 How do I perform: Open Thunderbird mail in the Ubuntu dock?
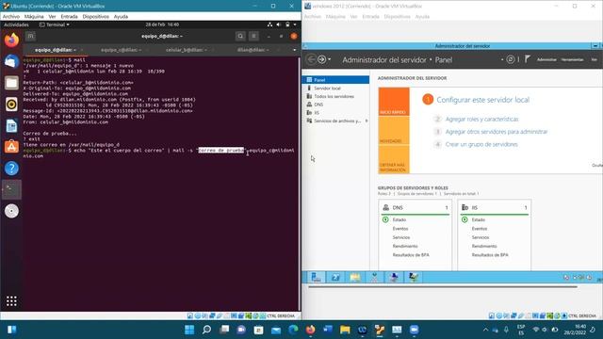pyautogui.click(x=11, y=61)
